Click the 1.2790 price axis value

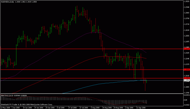pyautogui.click(x=187, y=18)
